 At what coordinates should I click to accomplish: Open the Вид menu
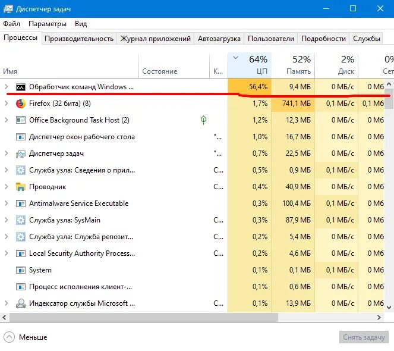pyautogui.click(x=81, y=24)
